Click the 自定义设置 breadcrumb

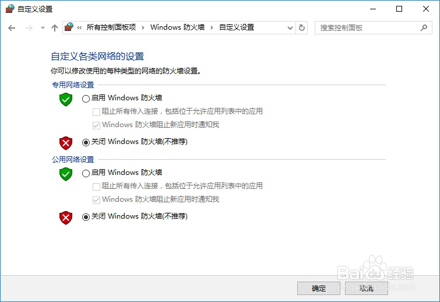click(237, 27)
